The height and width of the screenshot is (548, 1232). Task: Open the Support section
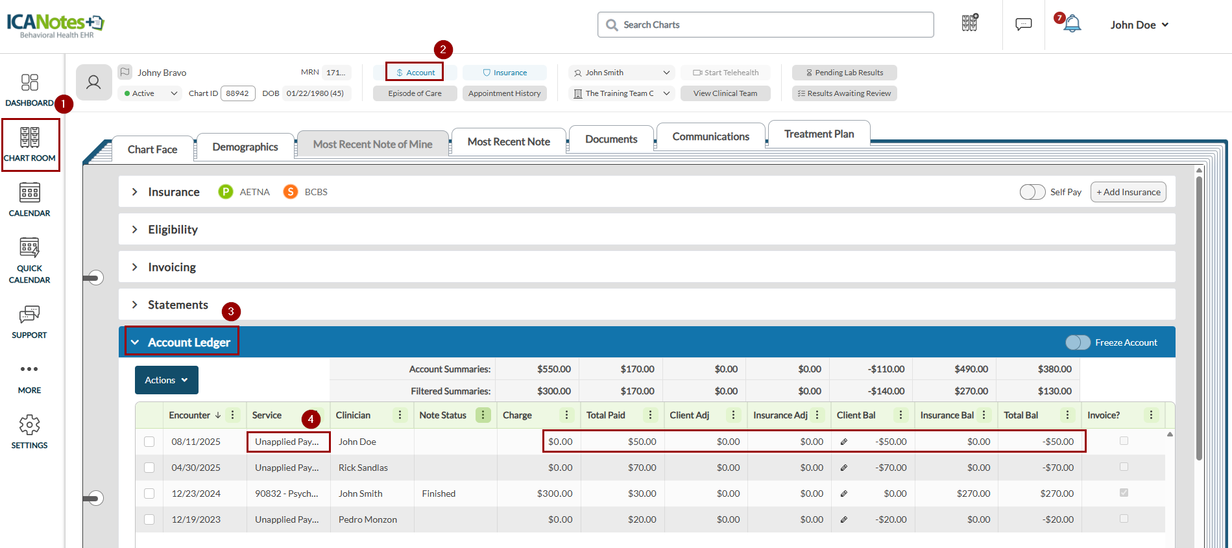(x=29, y=322)
